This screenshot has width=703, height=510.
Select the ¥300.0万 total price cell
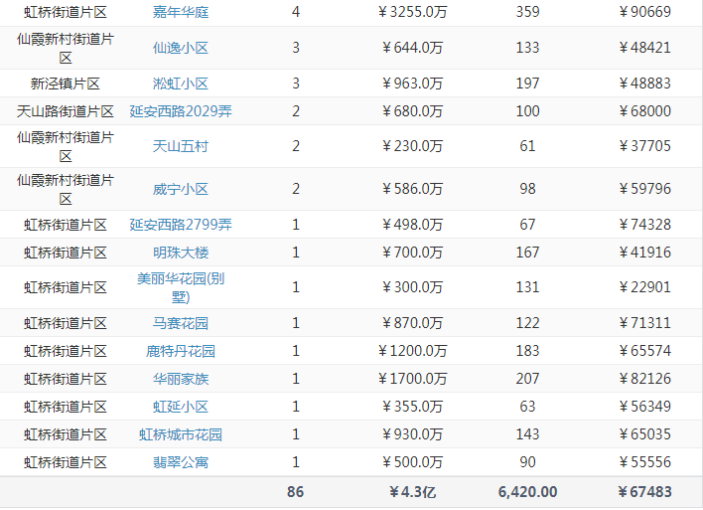(x=412, y=287)
